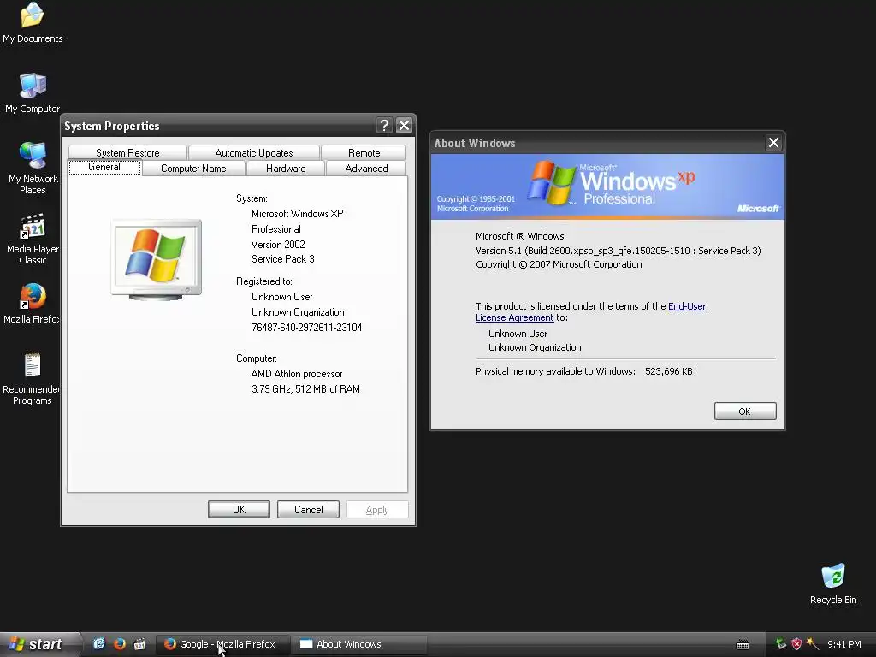Viewport: 876px width, 657px height.
Task: Select the My Computer desktop icon
Action: pyautogui.click(x=33, y=92)
